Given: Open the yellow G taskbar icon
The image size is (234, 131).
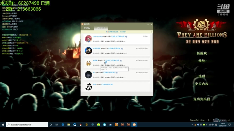Looking at the screenshot, I should click(86, 125).
